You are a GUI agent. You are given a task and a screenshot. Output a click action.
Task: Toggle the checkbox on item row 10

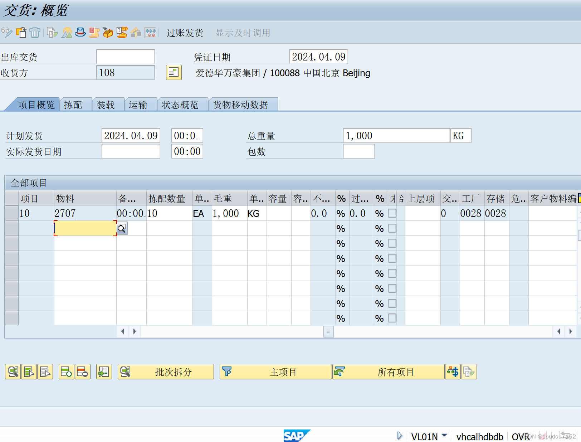(392, 213)
